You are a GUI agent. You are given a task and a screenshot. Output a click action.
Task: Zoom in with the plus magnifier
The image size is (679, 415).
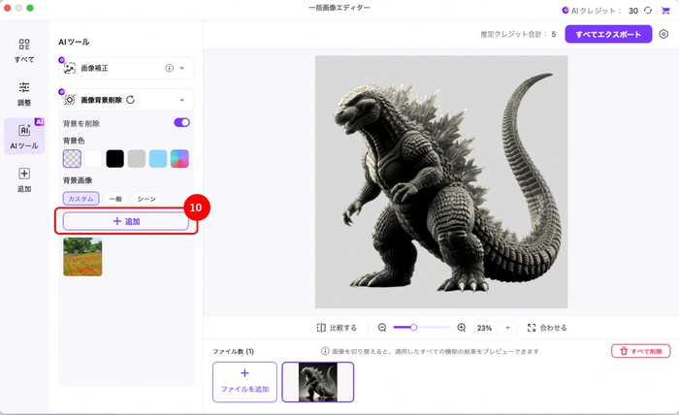pos(462,328)
